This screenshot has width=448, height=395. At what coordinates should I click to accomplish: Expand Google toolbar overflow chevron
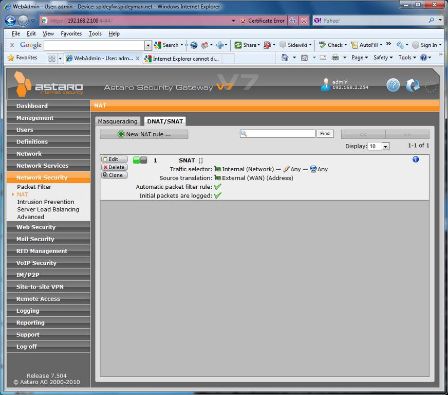click(388, 44)
